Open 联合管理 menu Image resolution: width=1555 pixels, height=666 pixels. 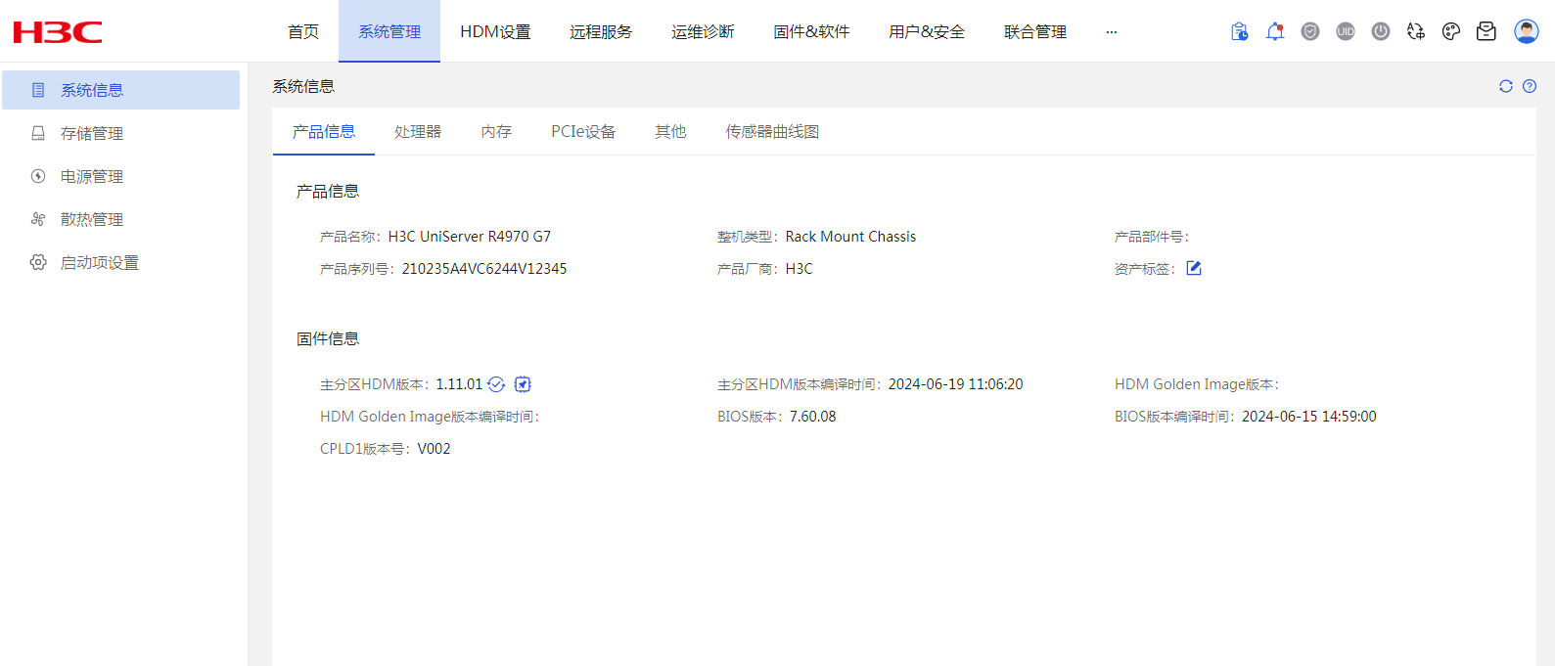(1035, 31)
